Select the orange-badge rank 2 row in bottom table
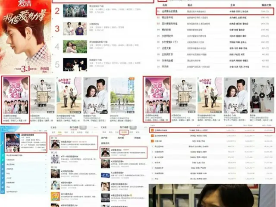This screenshot has height=207, width=276. [x=212, y=136]
